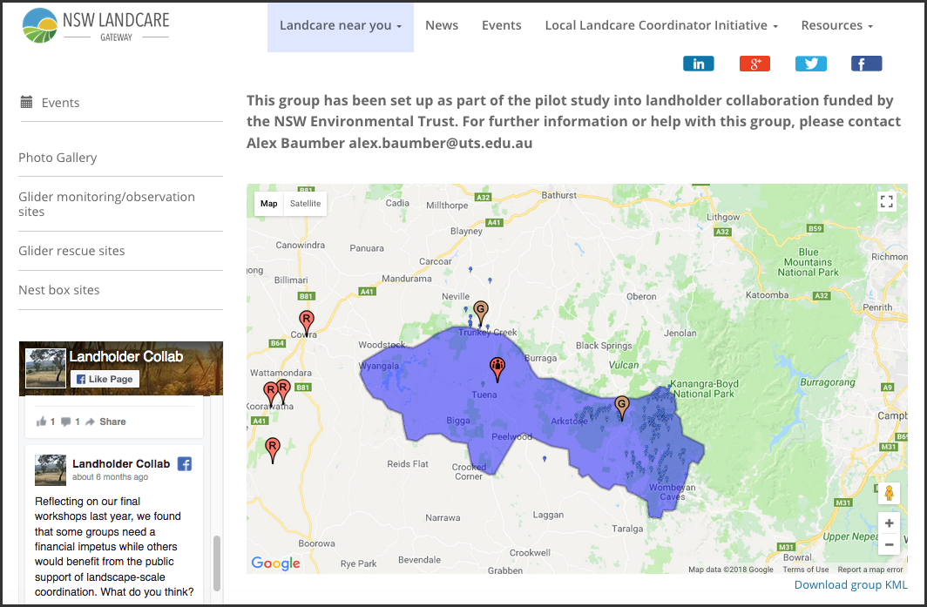Screen dimensions: 927x607
Task: Open the 'about 6 months ago' timestamp
Action: (110, 477)
